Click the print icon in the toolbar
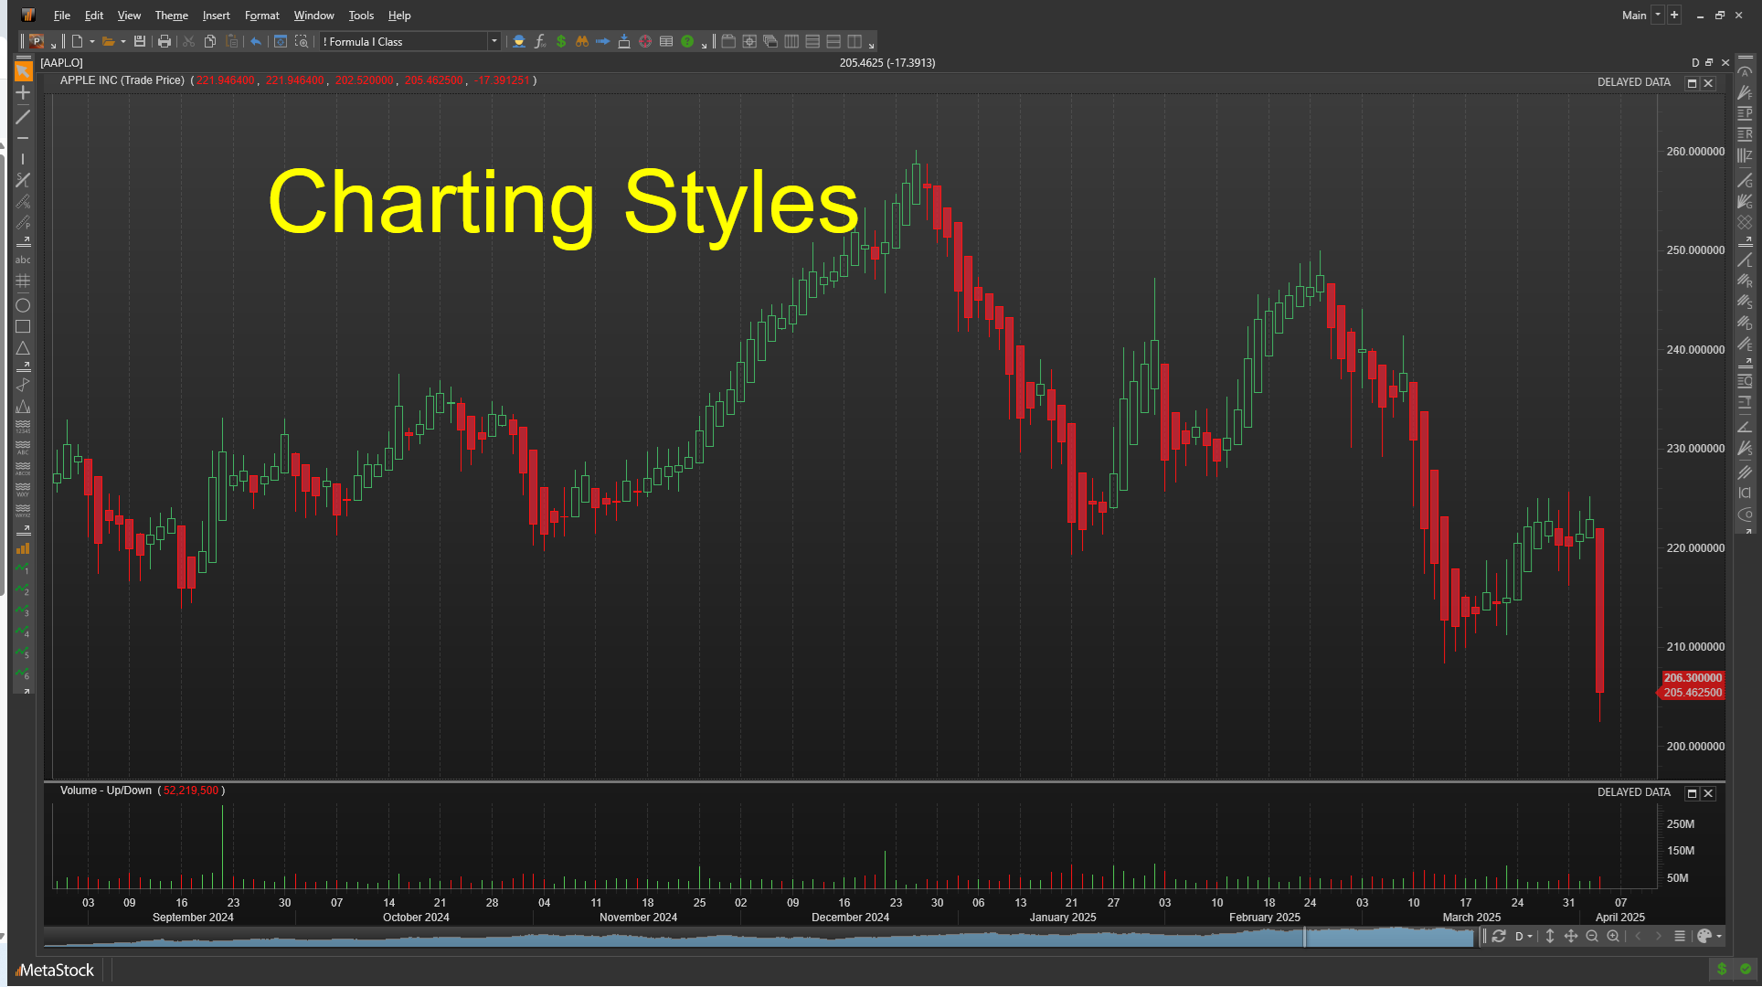The width and height of the screenshot is (1762, 987). pyautogui.click(x=164, y=41)
